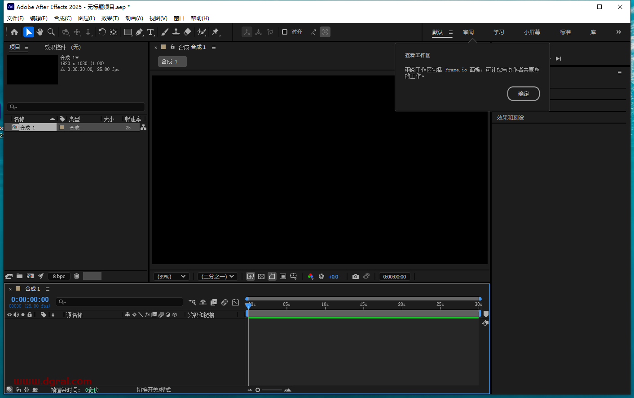Click the trash delete icon in project panel
Viewport: 634px width, 398px height.
coord(76,276)
